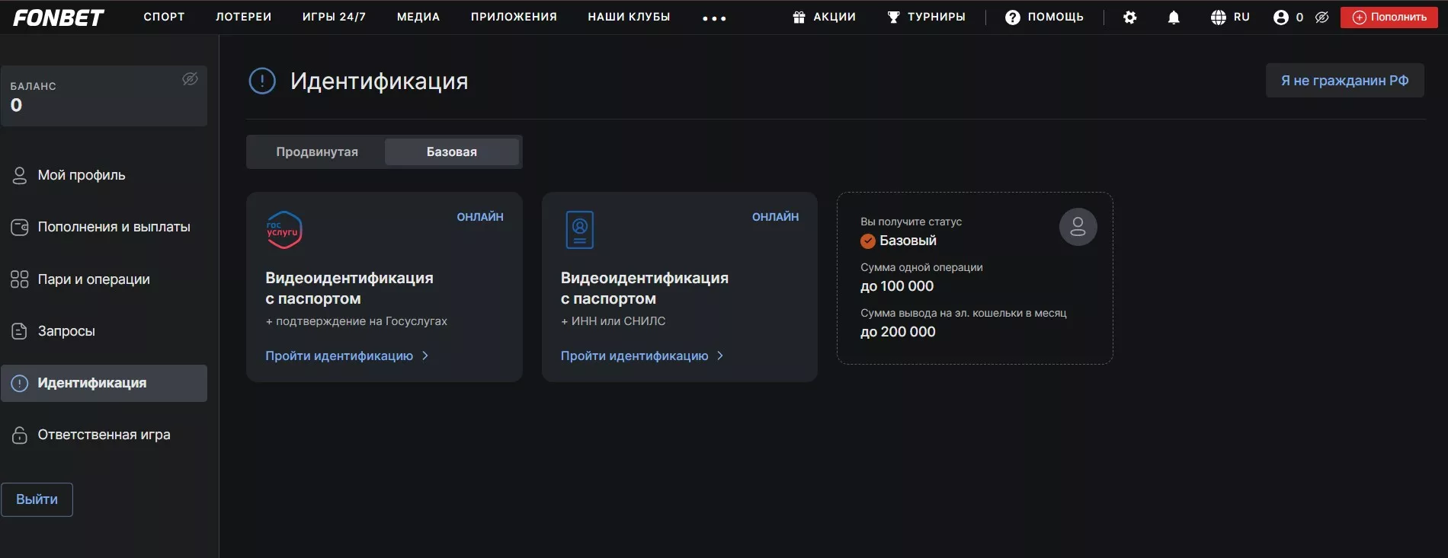
Task: Click the red Пополнить button
Action: tap(1389, 17)
